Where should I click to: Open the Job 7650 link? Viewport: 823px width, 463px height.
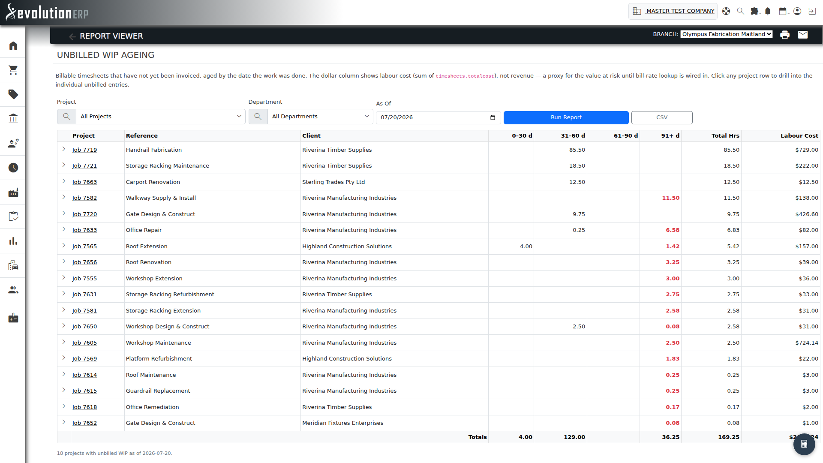[84, 327]
